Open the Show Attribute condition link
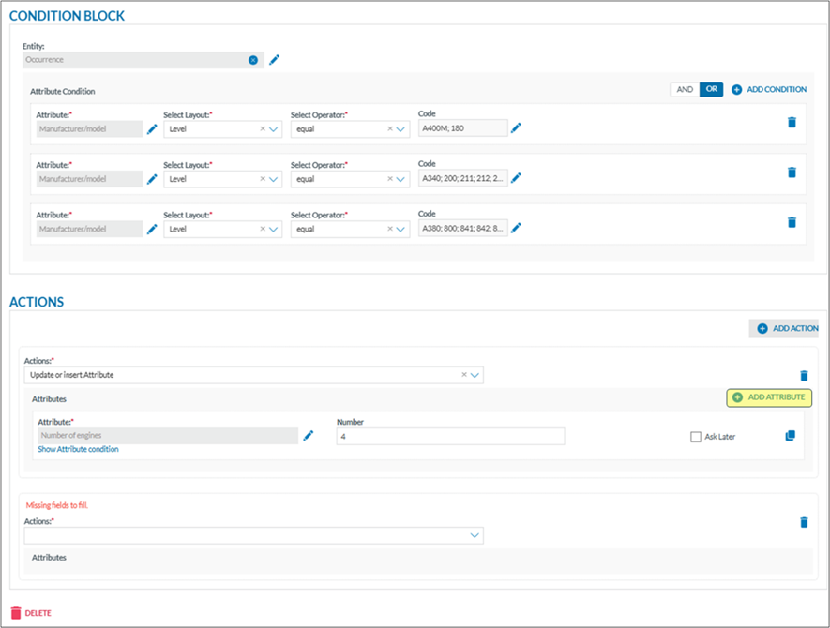The width and height of the screenshot is (830, 628). (x=78, y=450)
